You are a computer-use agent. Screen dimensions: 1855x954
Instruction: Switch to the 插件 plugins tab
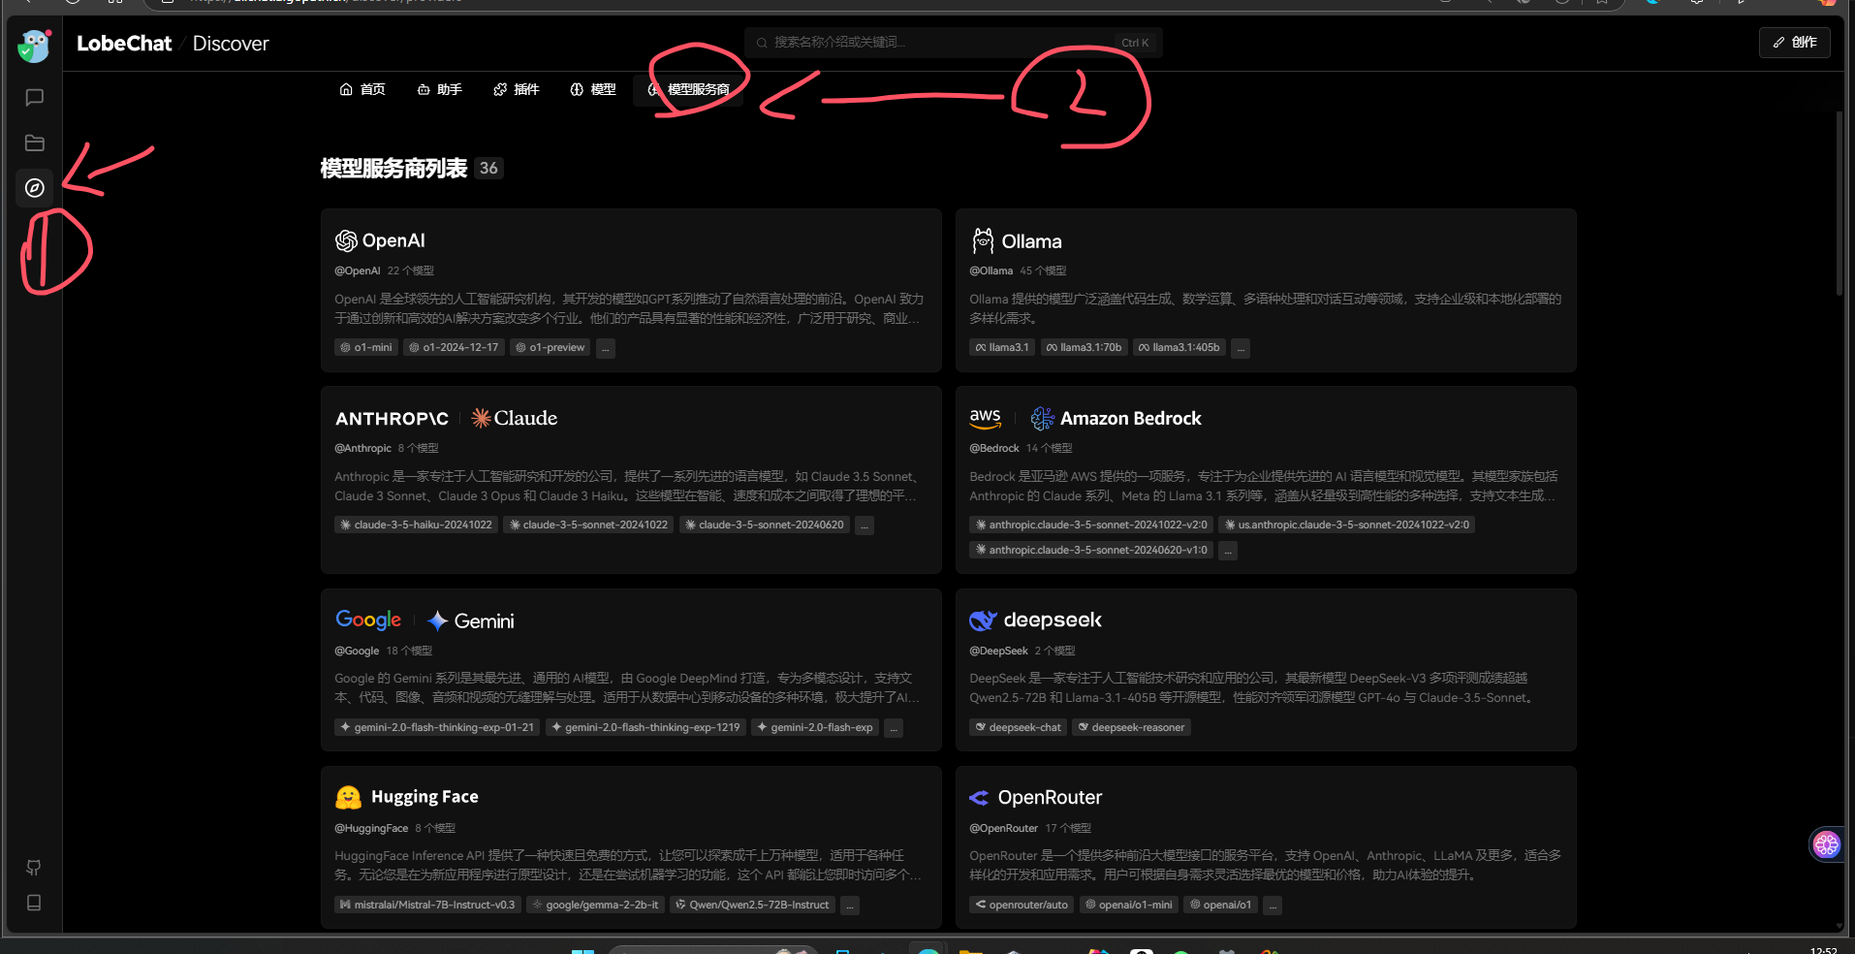(517, 89)
